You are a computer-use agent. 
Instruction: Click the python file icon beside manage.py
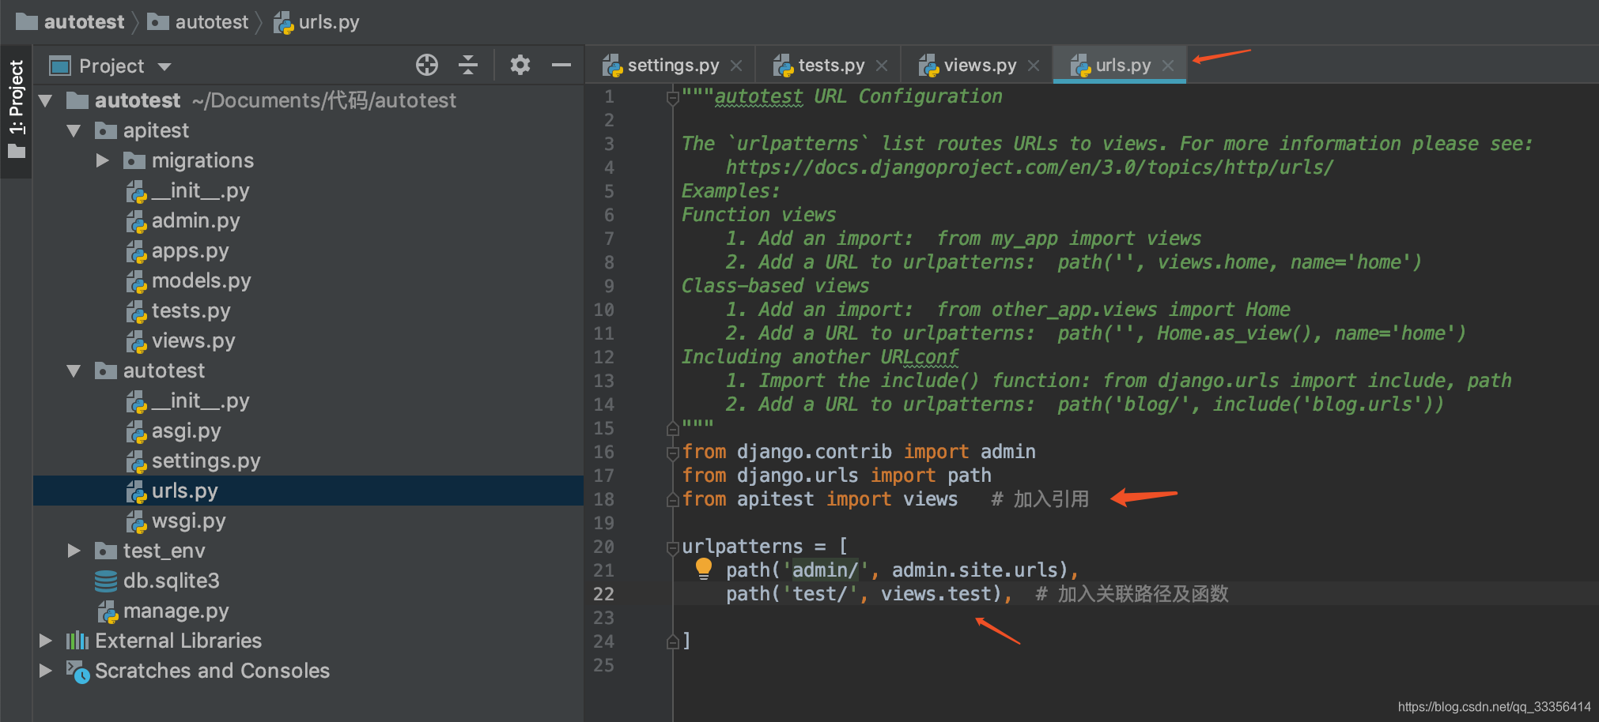coord(108,611)
